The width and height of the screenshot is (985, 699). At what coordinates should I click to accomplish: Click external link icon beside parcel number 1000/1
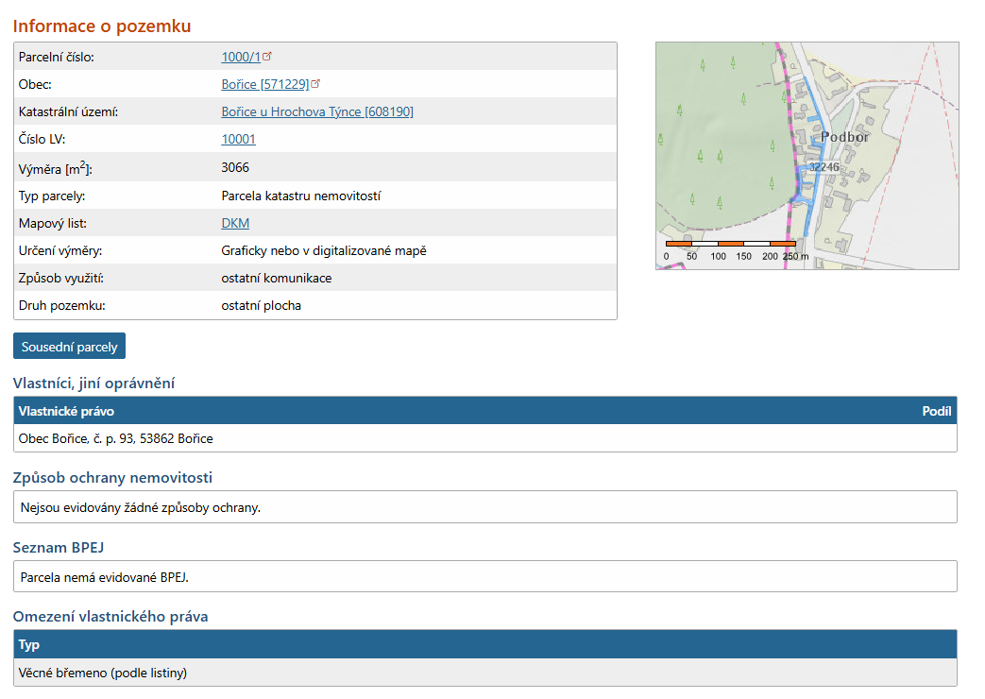click(267, 56)
